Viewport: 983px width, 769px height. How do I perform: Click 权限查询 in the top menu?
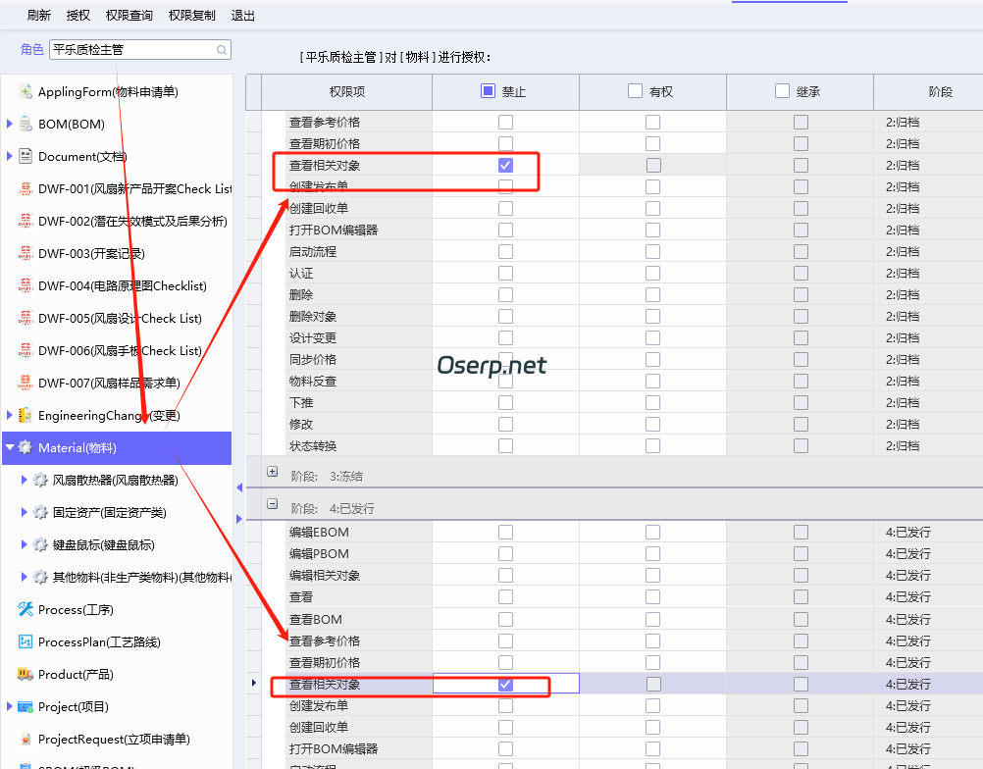point(129,15)
